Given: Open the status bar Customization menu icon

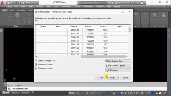Looking at the screenshot, I should [169, 93].
